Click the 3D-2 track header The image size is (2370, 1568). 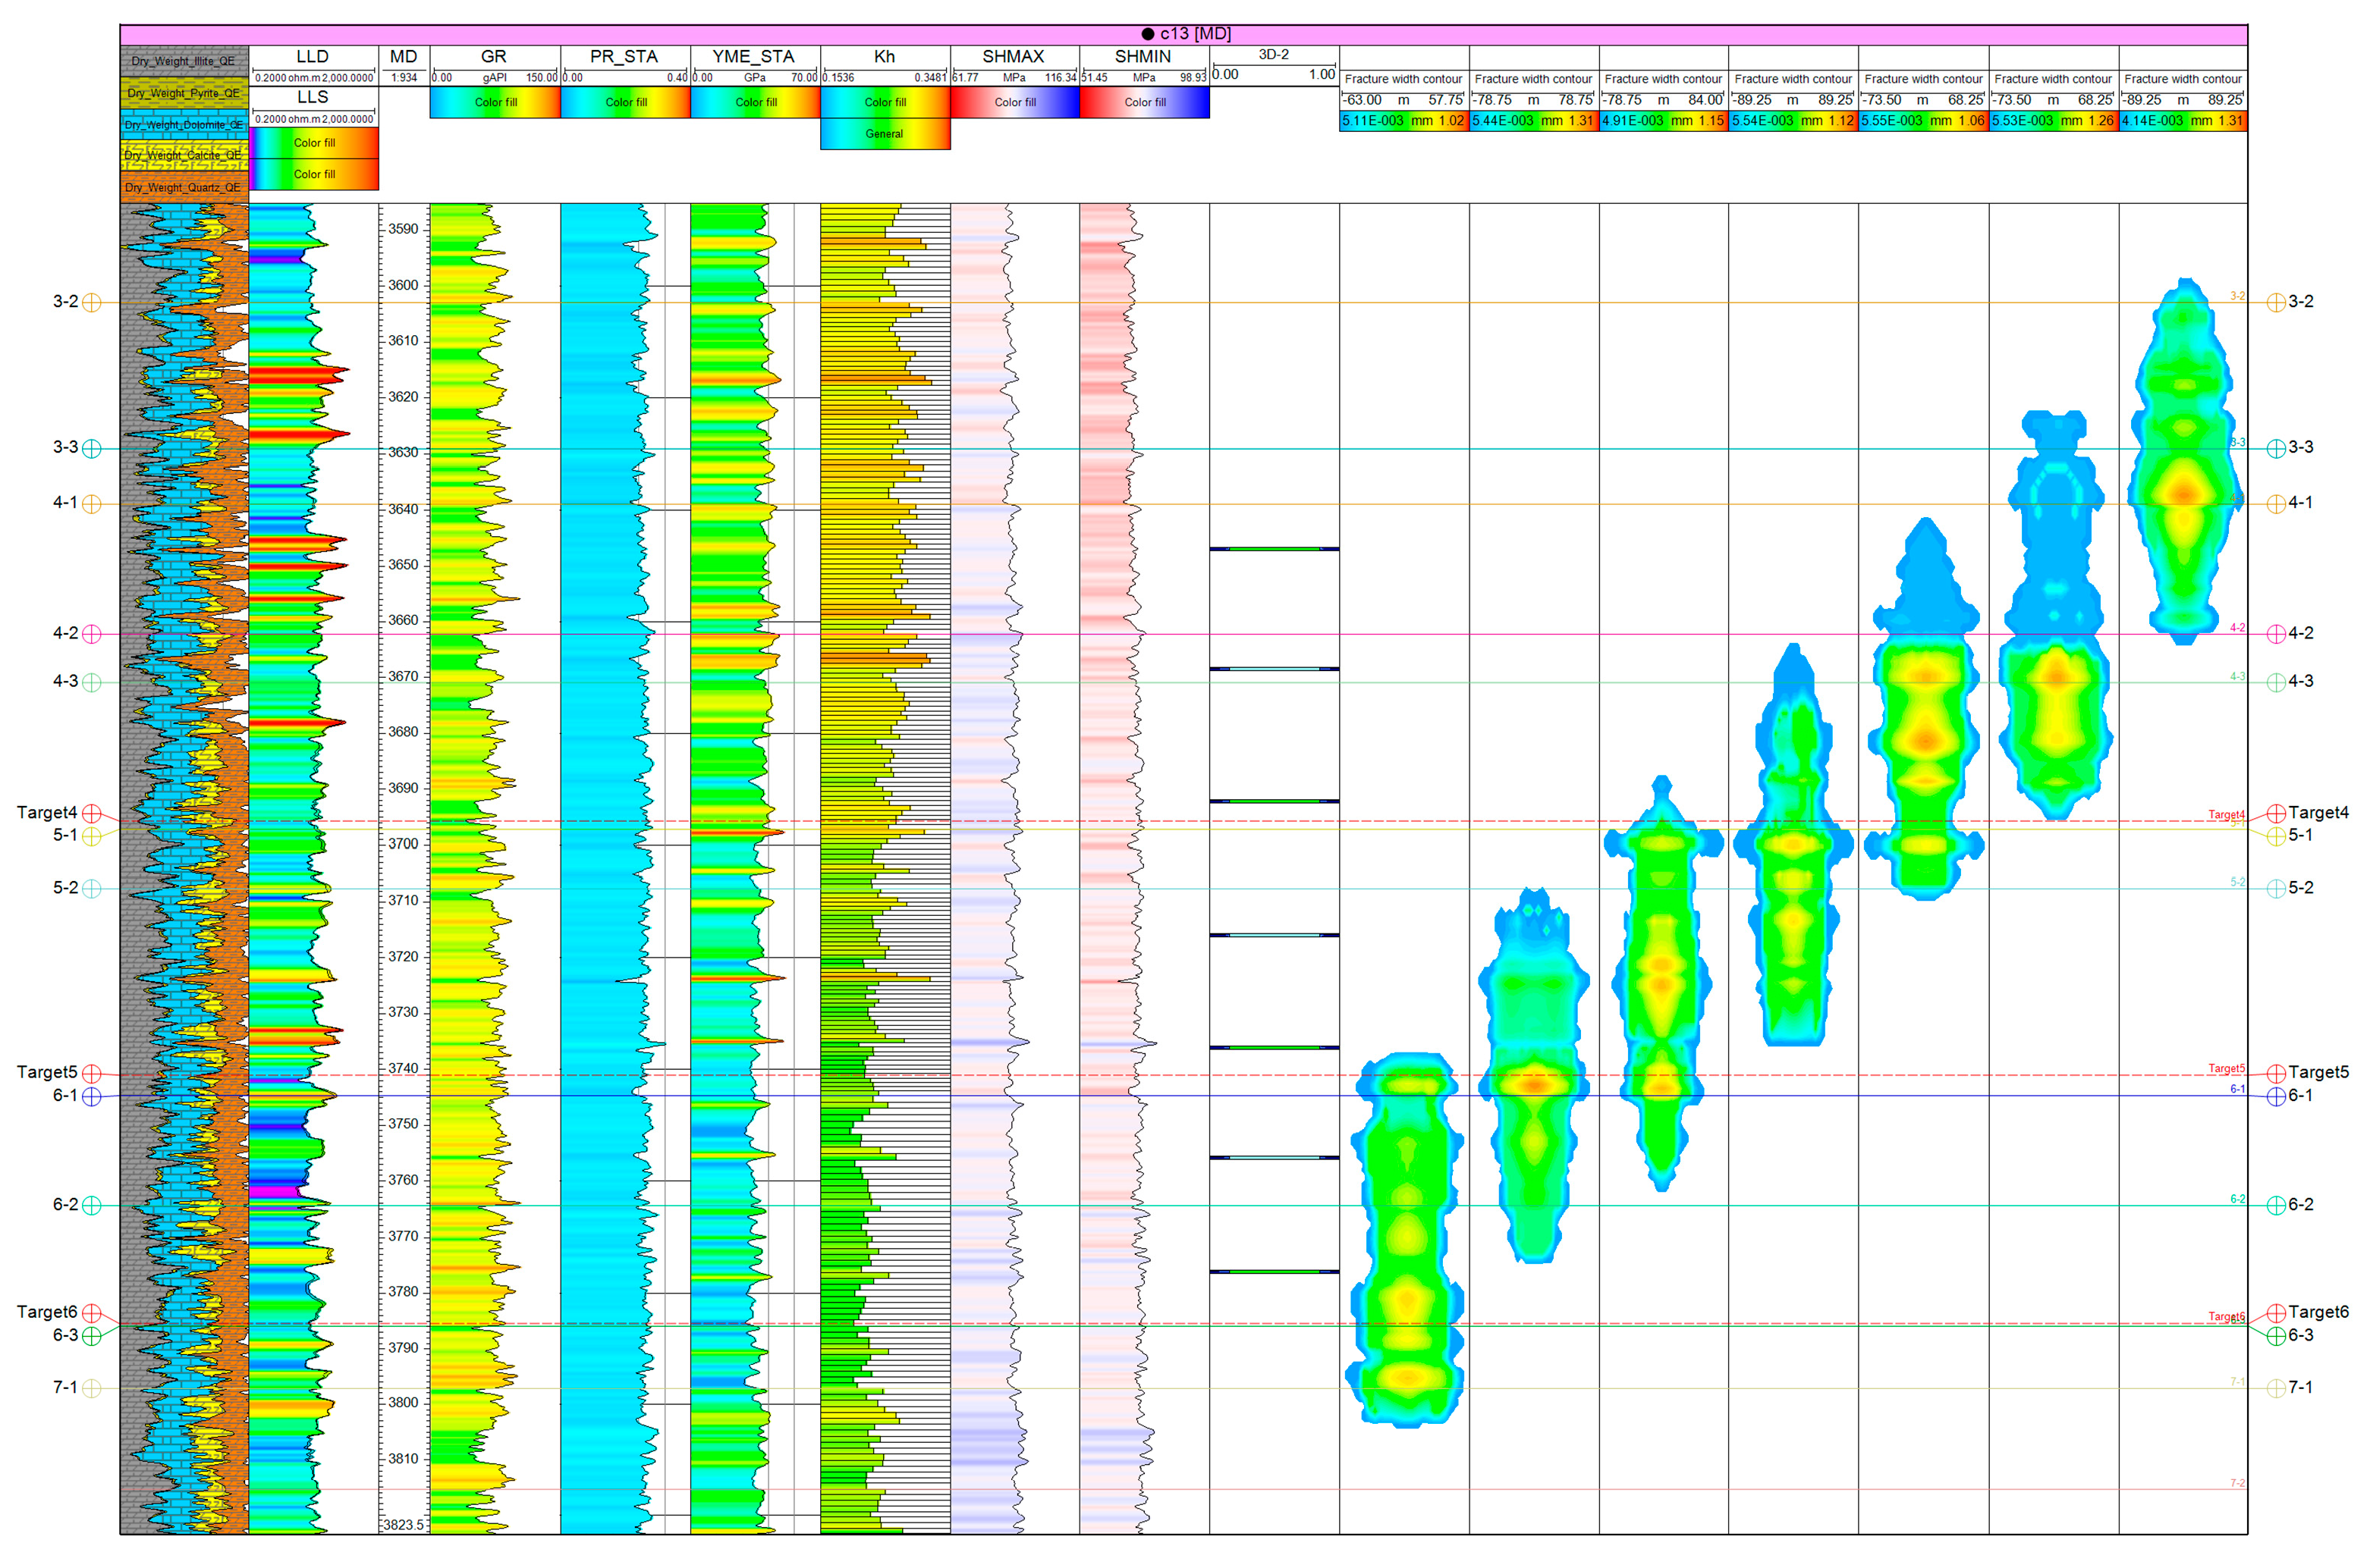click(x=1272, y=55)
